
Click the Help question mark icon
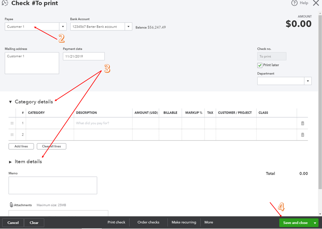[294, 3]
